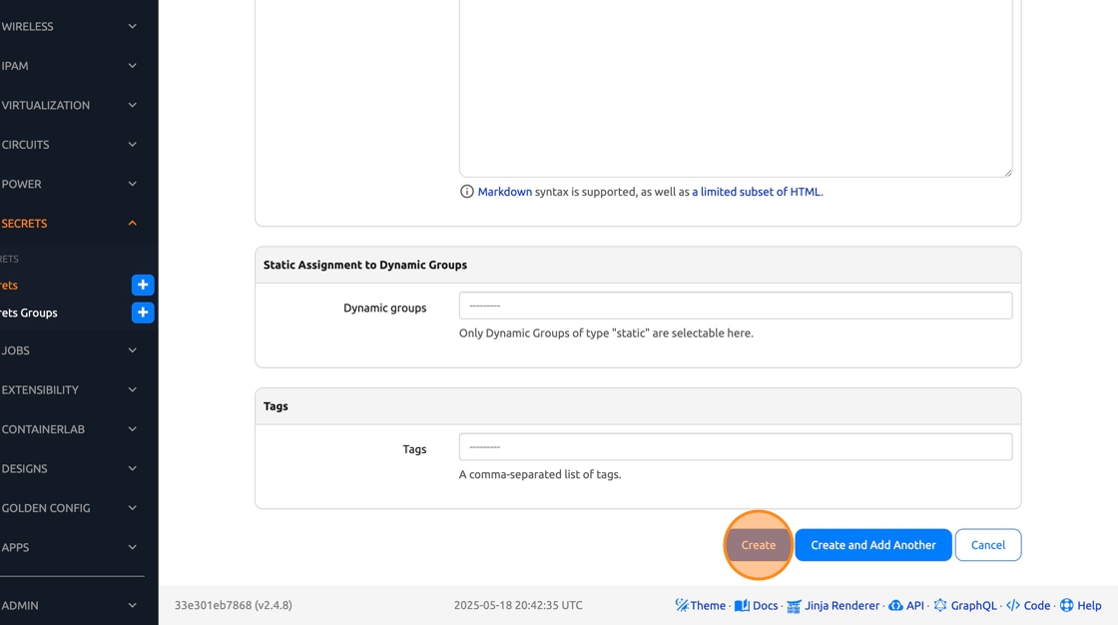Image resolution: width=1118 pixels, height=625 pixels.
Task: Click the plus icon beside Secrets
Action: point(143,286)
